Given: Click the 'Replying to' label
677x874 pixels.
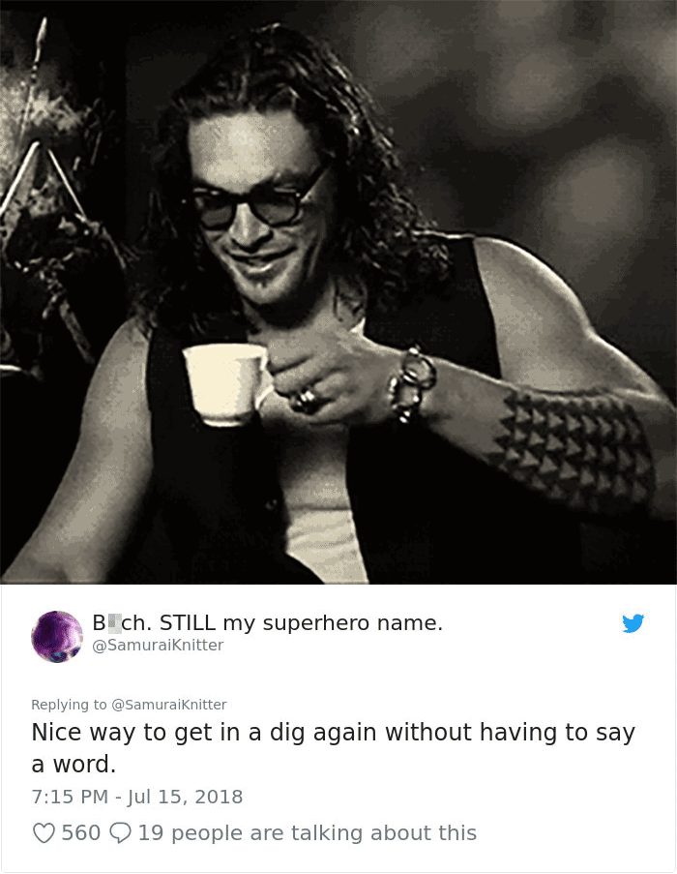Looking at the screenshot, I should [69, 705].
